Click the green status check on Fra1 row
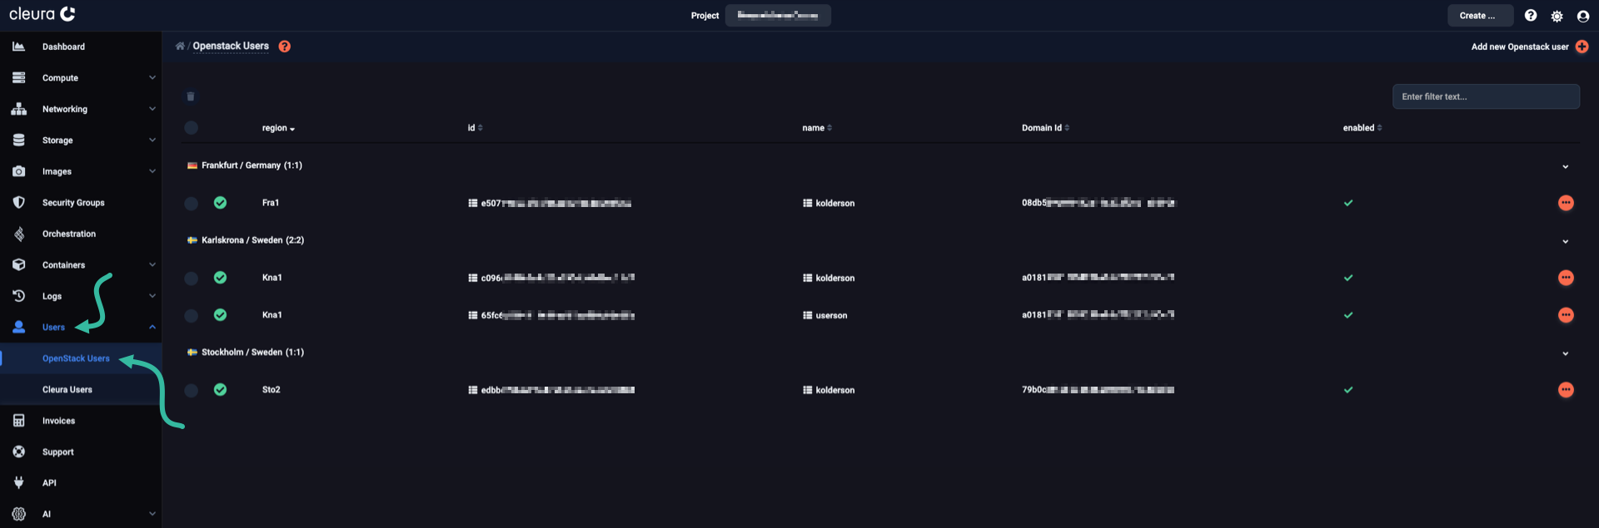The image size is (1599, 528). 220,202
